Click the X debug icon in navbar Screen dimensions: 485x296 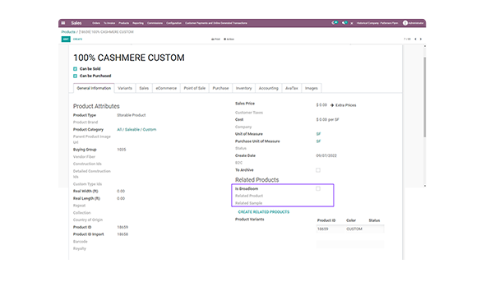click(352, 23)
